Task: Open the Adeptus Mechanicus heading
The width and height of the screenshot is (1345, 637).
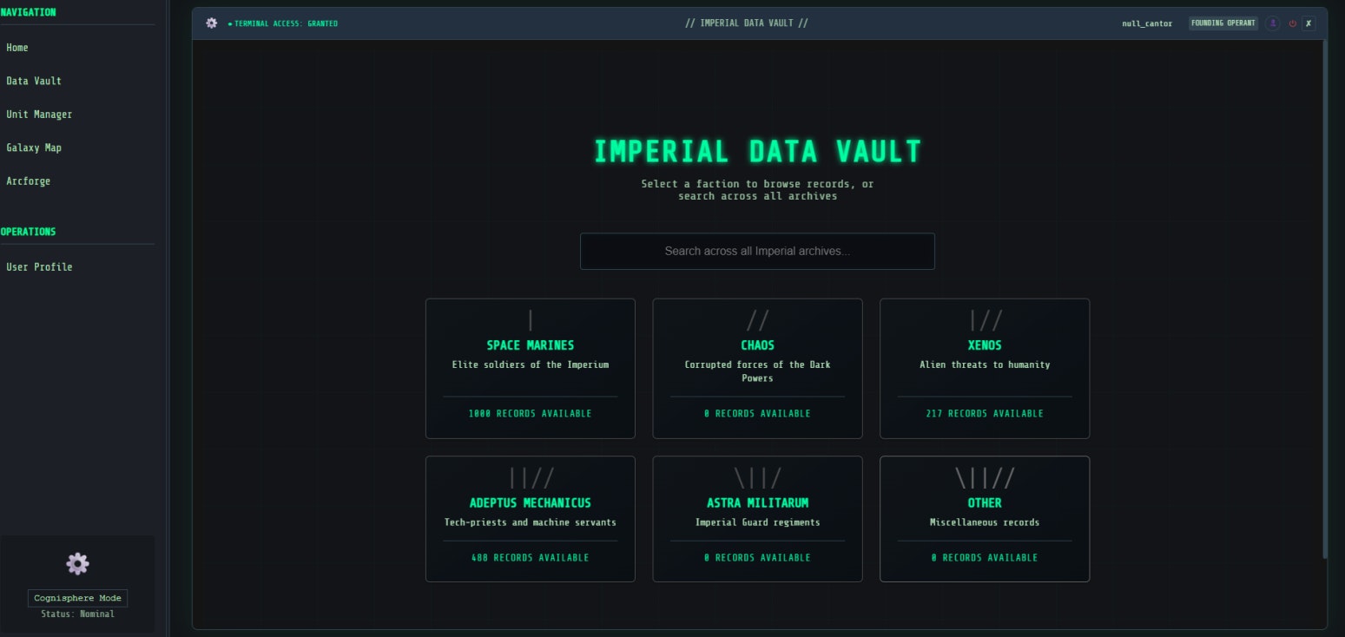Action: coord(531,502)
